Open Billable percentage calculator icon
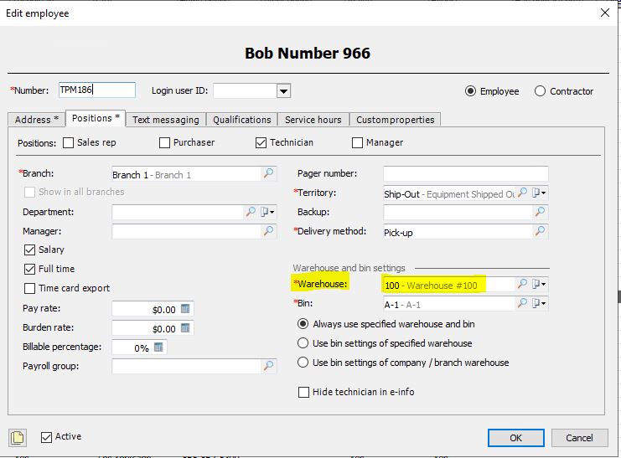Image resolution: width=621 pixels, height=458 pixels. click(x=158, y=347)
